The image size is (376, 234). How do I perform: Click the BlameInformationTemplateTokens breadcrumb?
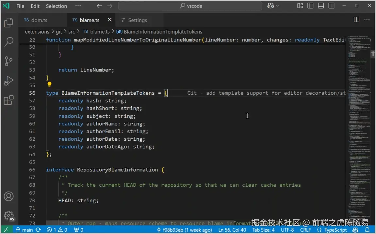click(x=159, y=32)
